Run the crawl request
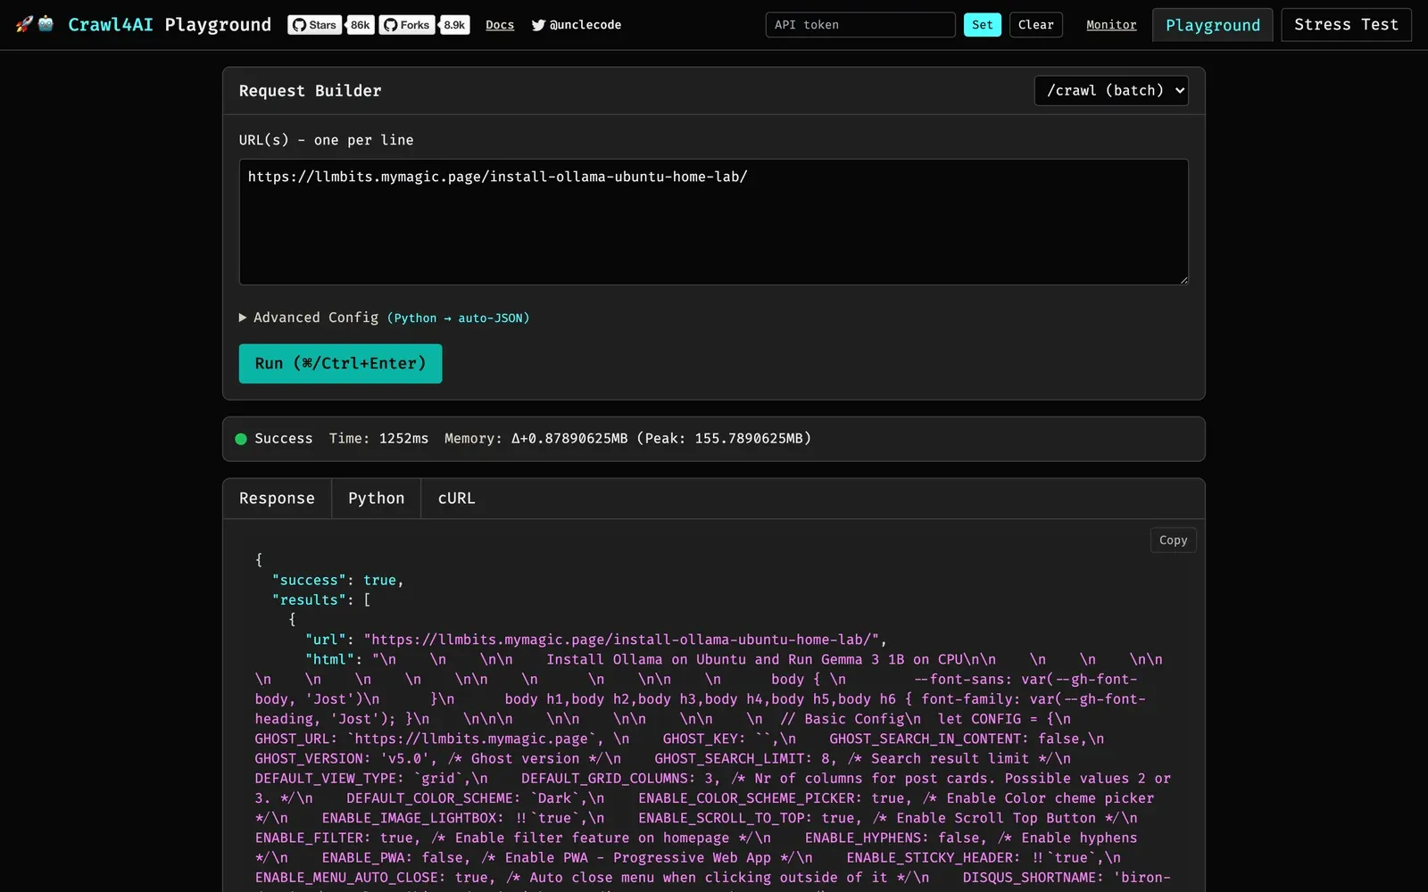Viewport: 1428px width, 892px height. [340, 364]
